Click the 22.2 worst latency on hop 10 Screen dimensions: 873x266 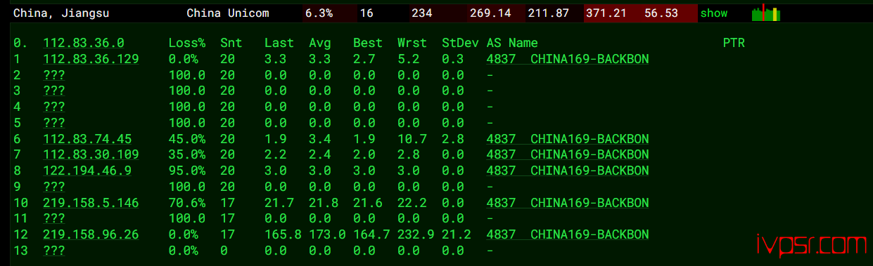412,203
